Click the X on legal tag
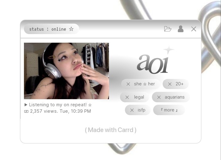 (127, 97)
